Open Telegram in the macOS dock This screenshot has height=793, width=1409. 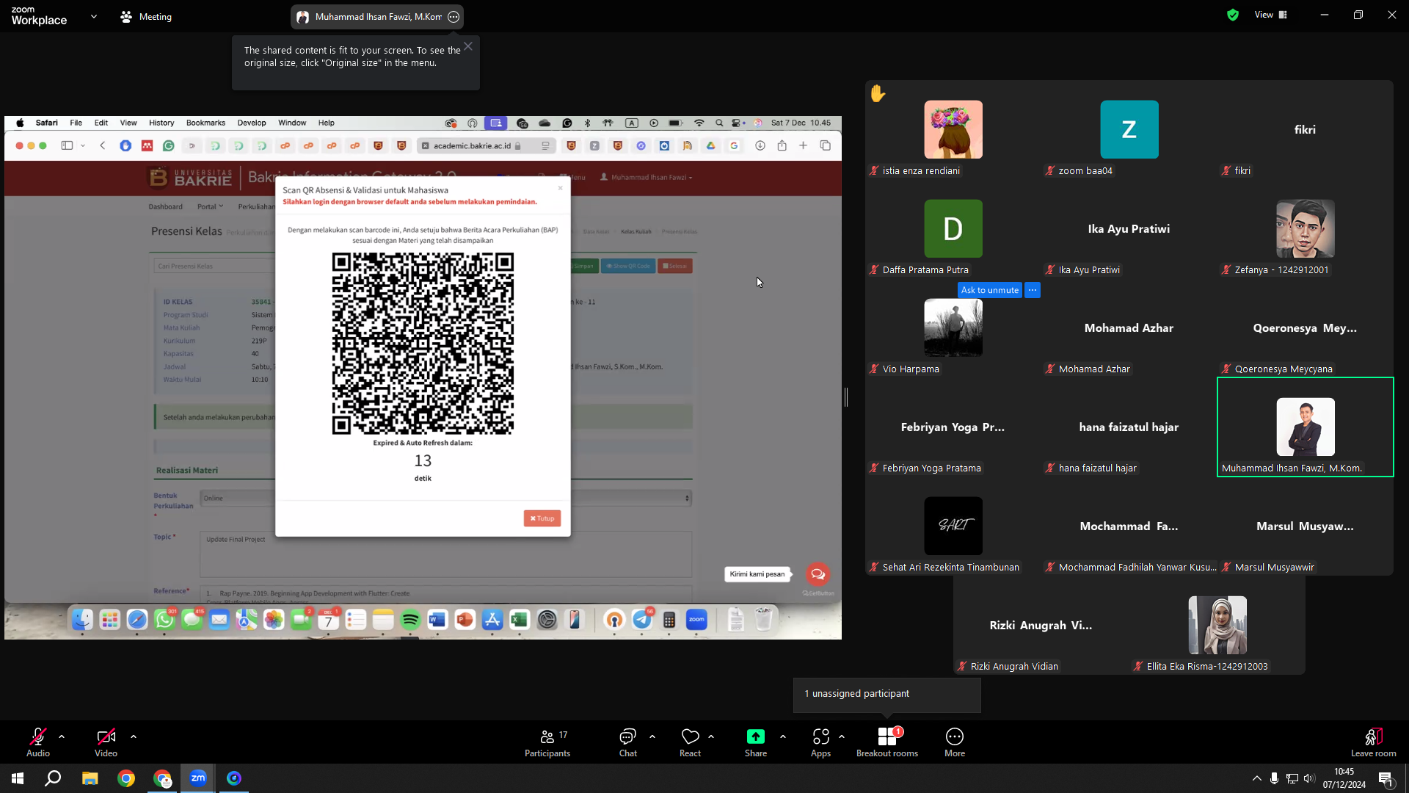click(x=642, y=620)
